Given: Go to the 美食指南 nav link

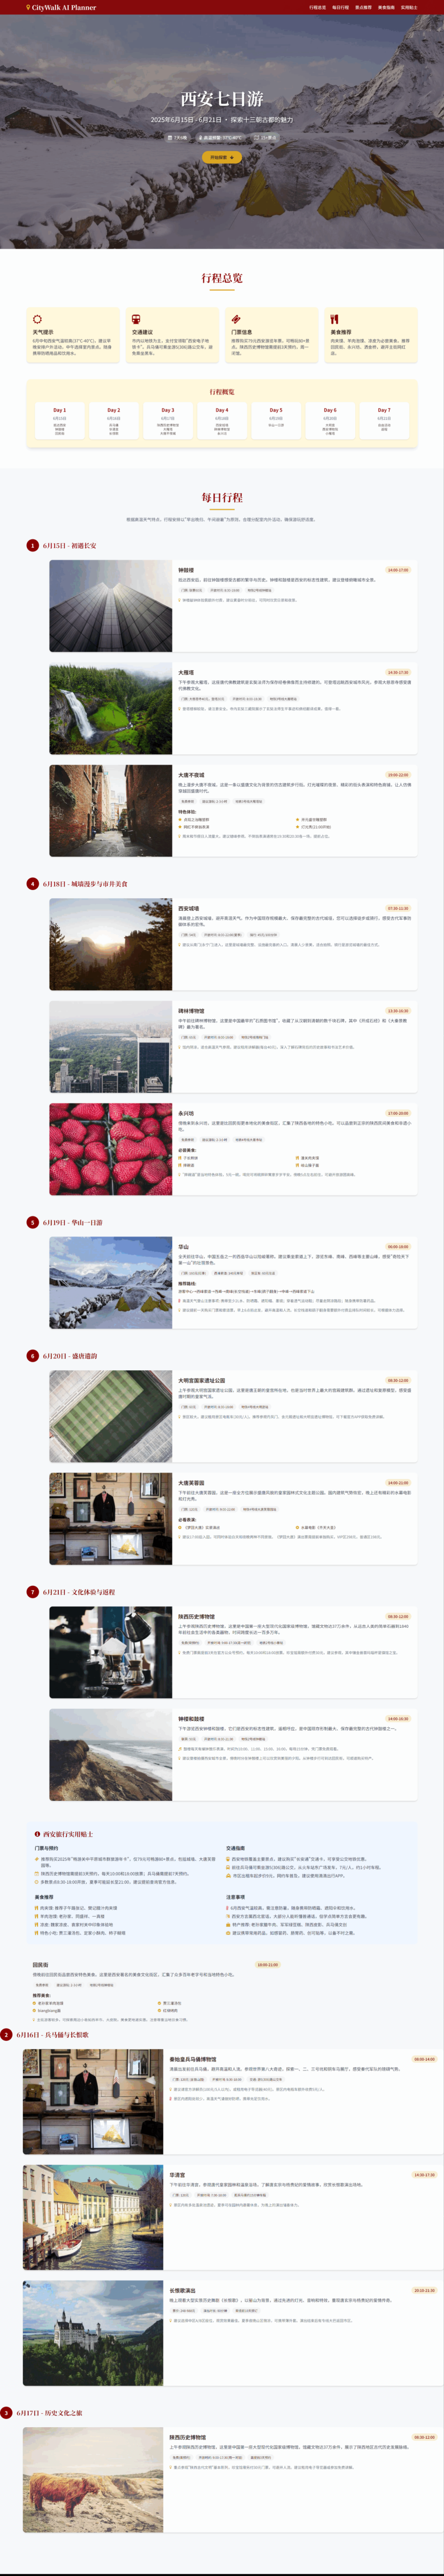Looking at the screenshot, I should point(386,7).
